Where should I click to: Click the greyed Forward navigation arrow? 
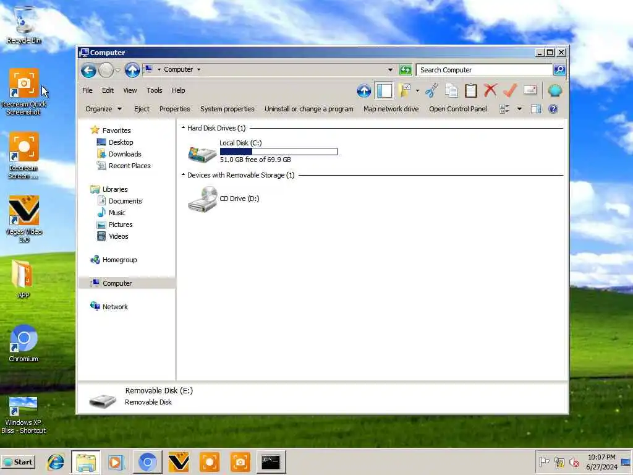106,71
